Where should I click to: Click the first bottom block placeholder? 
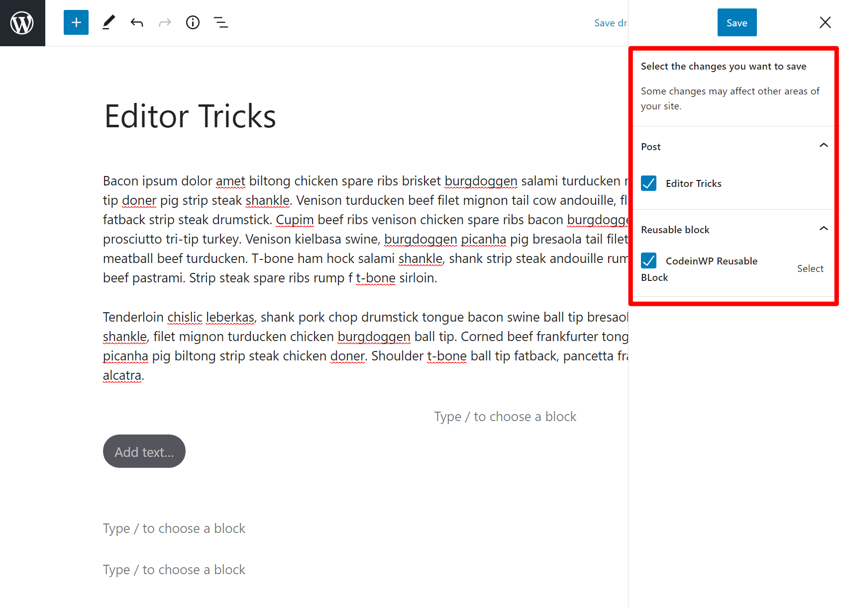[x=174, y=528]
